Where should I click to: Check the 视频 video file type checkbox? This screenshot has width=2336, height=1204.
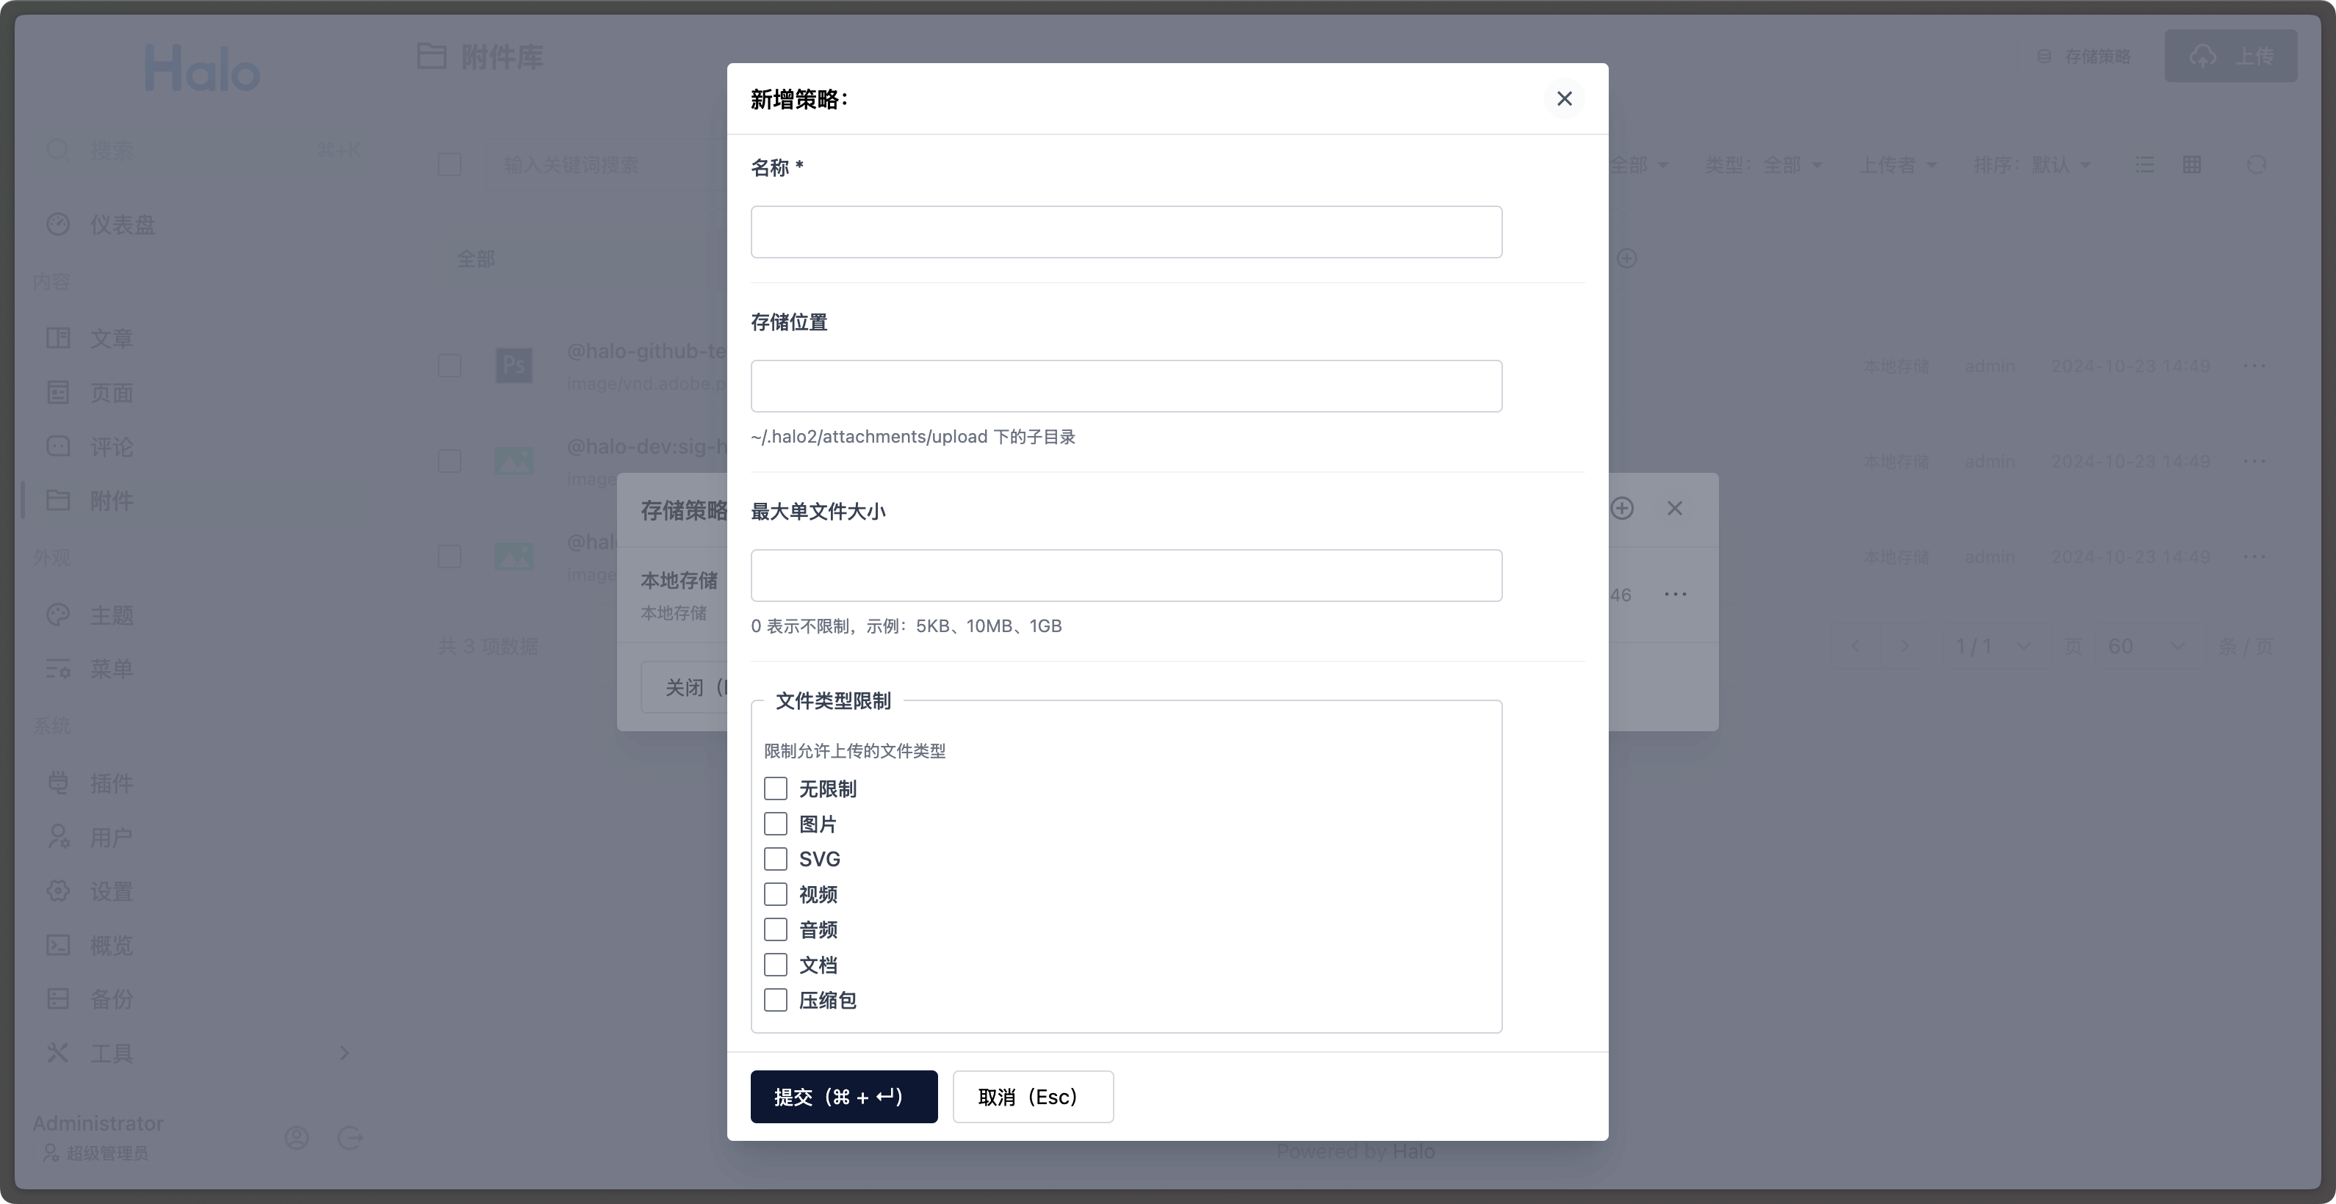[776, 893]
